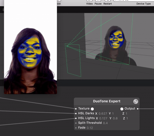Select the face mesh in 3D viewport
Screen dimensions: 154x136
tap(117, 39)
